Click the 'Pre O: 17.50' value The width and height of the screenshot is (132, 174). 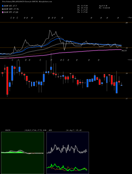click(82, 6)
